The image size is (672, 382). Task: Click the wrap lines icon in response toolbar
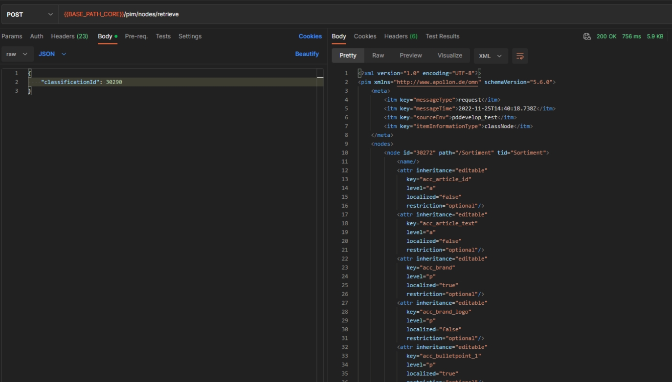point(520,56)
